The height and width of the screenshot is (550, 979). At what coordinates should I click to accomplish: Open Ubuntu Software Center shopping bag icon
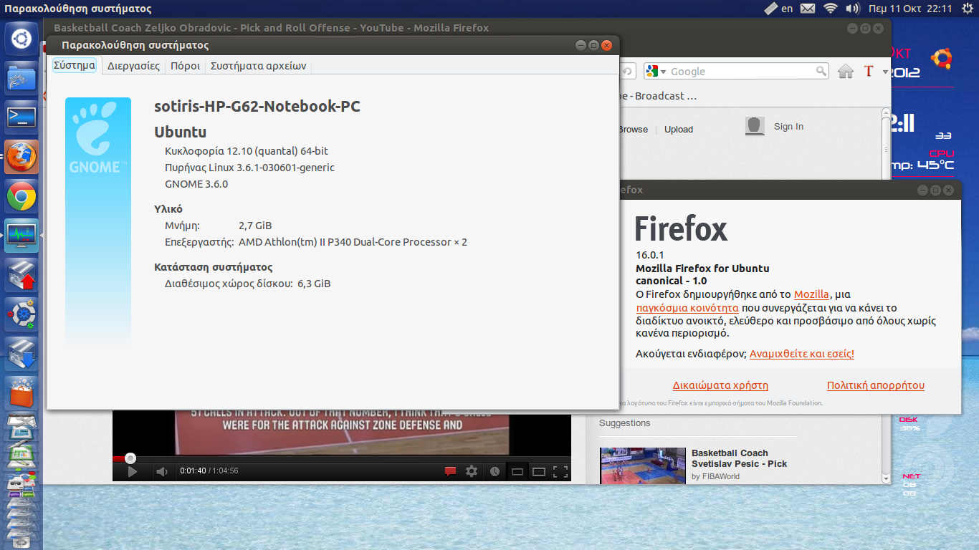click(x=22, y=393)
